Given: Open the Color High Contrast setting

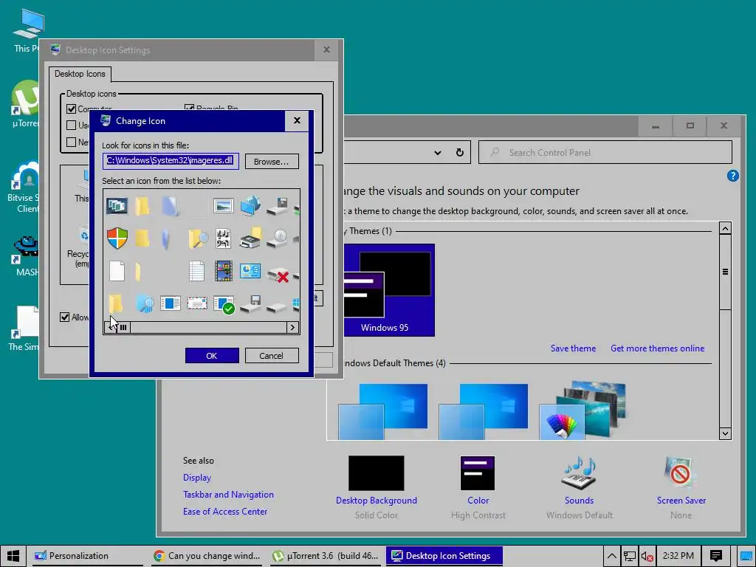Looking at the screenshot, I should coord(478,487).
